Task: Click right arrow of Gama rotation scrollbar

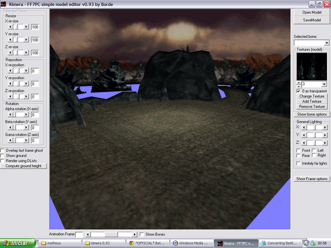Action: (x=26, y=140)
